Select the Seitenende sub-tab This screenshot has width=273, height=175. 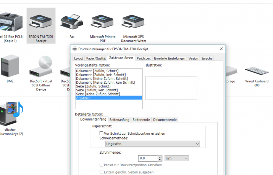pos(141,120)
